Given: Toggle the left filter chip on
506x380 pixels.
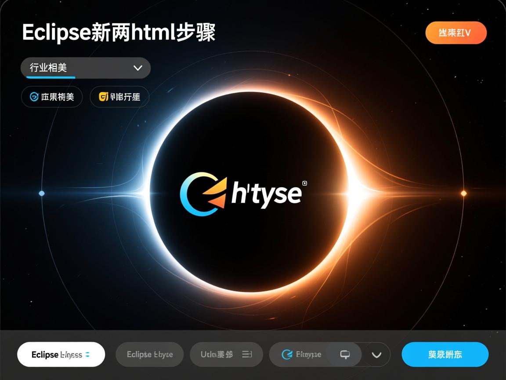Looking at the screenshot, I should tap(52, 97).
